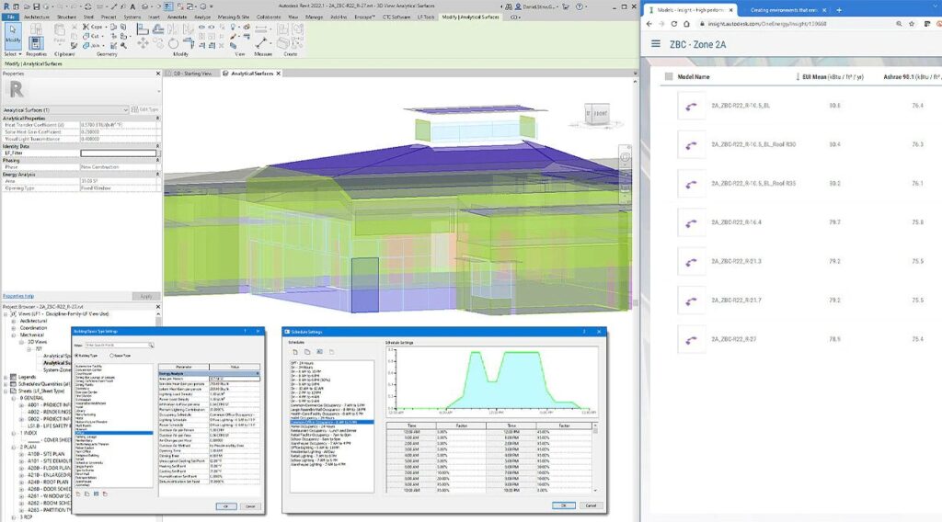Click Cancel in Schedule Settings dialog
Screen dimensions: 942x522
pos(591,505)
